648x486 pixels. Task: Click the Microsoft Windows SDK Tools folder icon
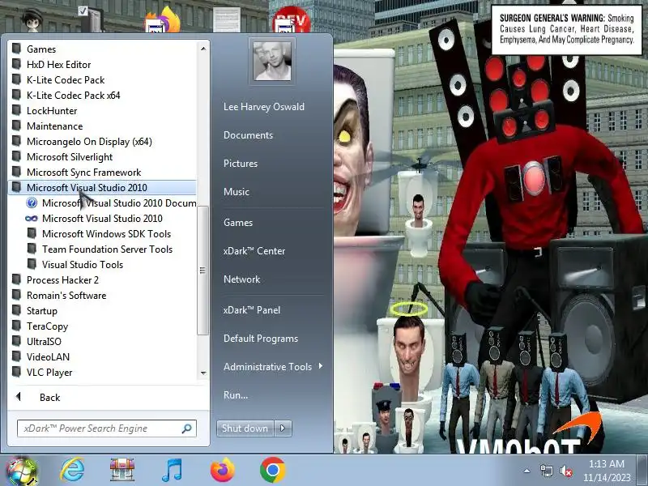(32, 233)
